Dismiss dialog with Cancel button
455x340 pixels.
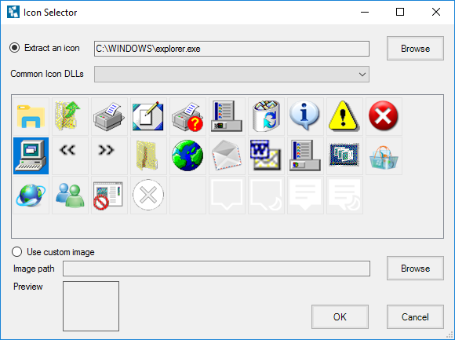tap(415, 316)
